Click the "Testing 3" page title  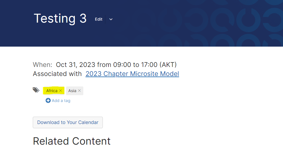(60, 19)
